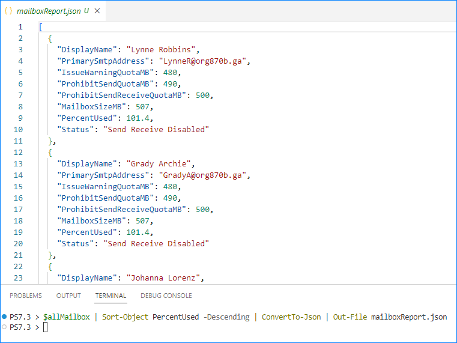
Task: Click the "MailboxSizeMB" key on line 18
Action: pyautogui.click(x=91, y=221)
